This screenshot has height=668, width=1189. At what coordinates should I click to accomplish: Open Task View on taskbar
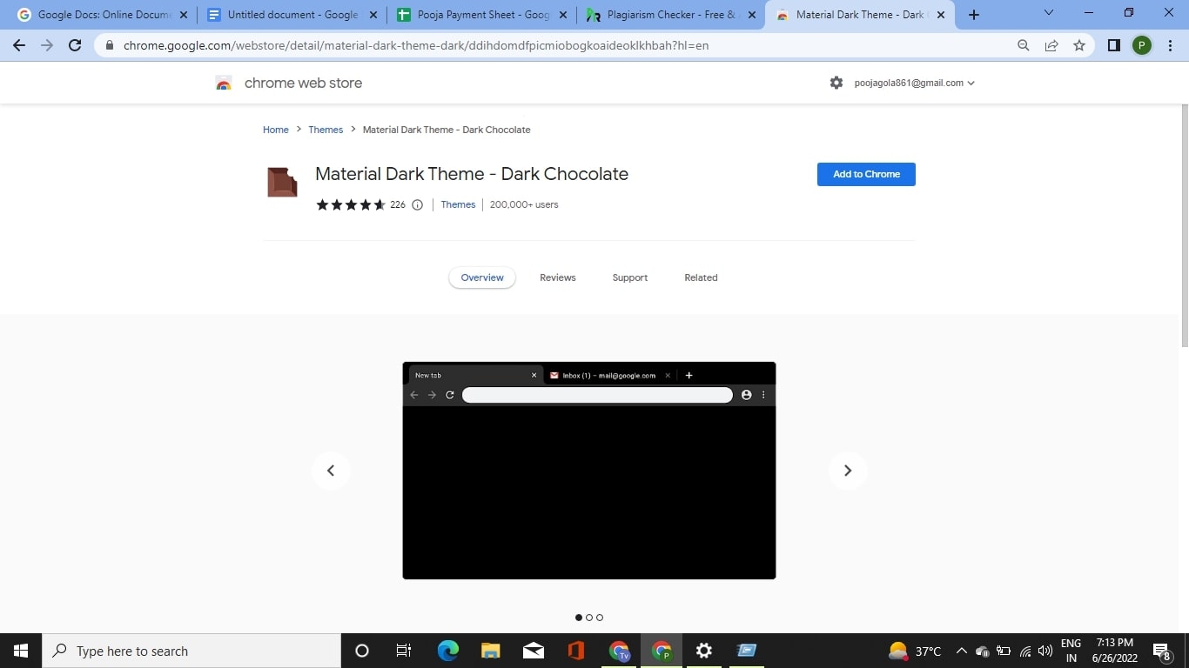click(404, 651)
